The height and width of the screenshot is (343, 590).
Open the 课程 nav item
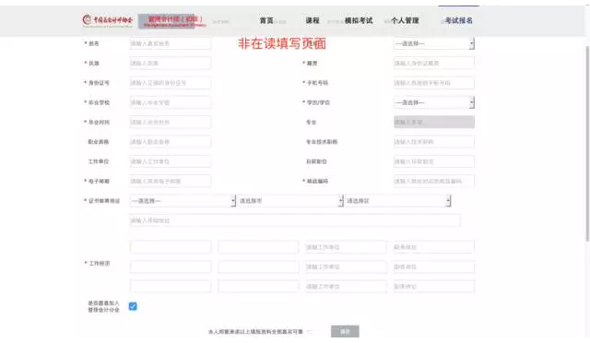click(x=313, y=20)
